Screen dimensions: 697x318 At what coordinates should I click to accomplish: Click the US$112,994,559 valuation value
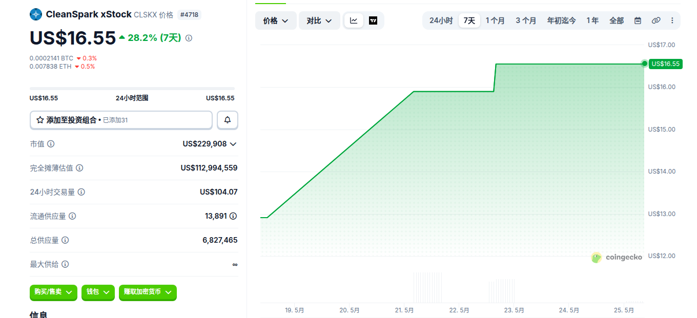[209, 168]
